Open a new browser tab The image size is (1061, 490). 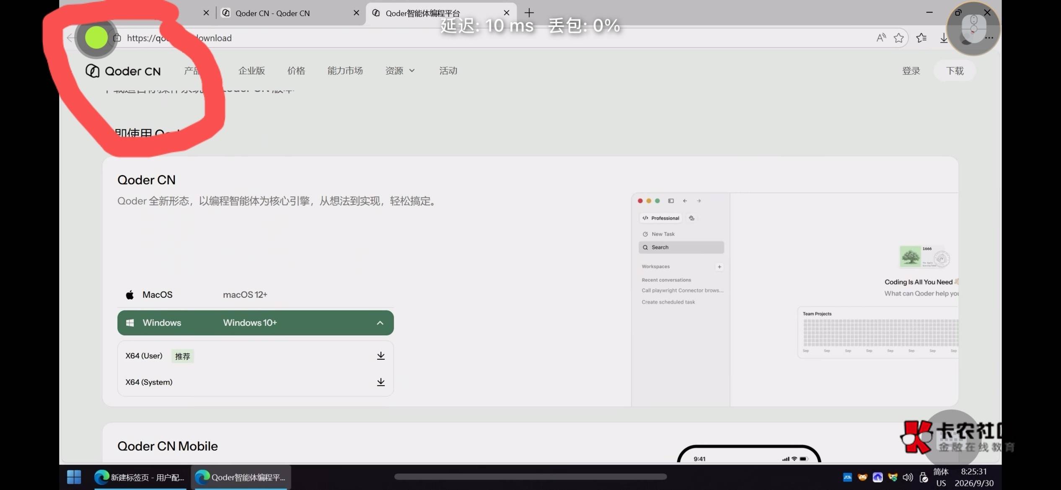coord(529,13)
